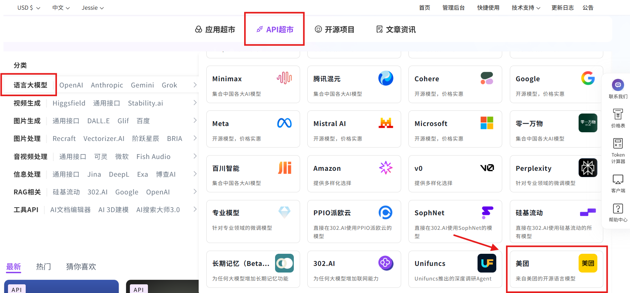This screenshot has width=630, height=293.
Task: Expand the RAG相关 row chevron
Action: point(195,191)
